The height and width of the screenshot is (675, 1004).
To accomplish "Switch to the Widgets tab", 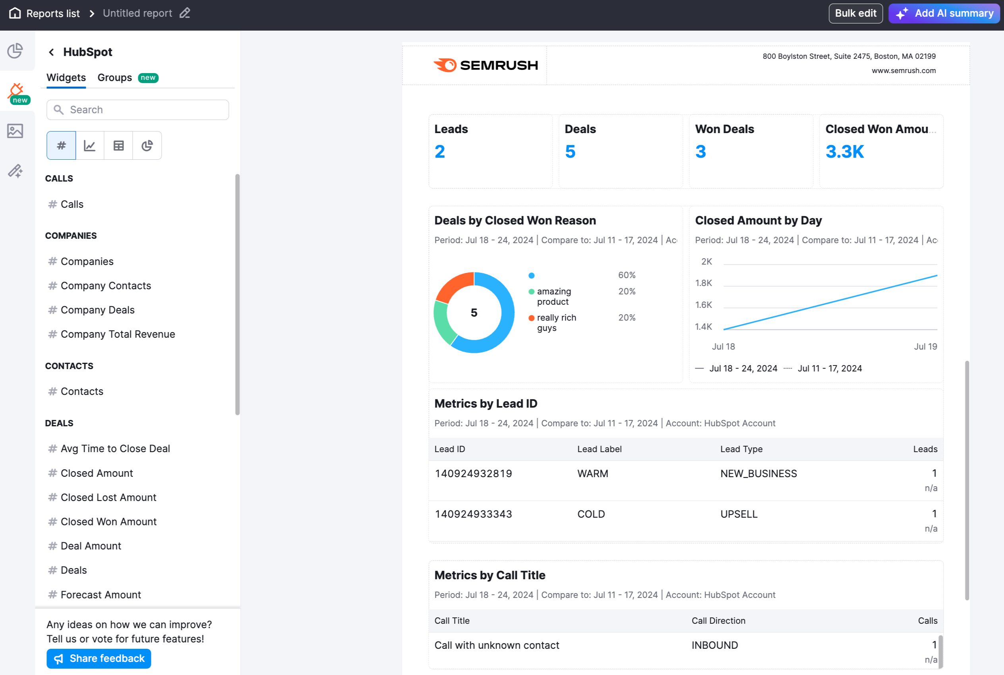I will tap(66, 77).
